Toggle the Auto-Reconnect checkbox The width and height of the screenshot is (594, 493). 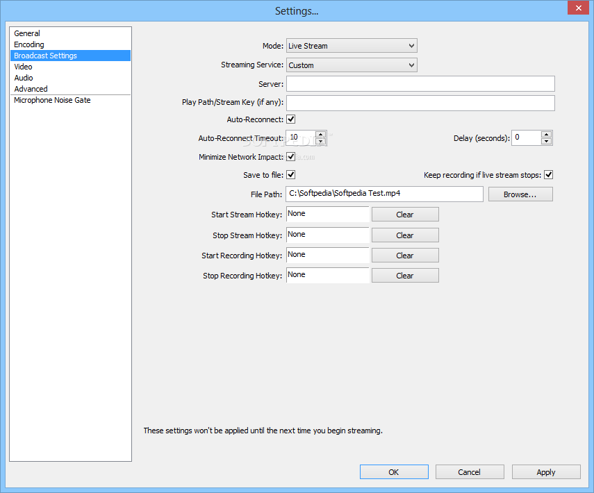(291, 119)
